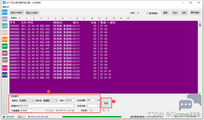Toggle the 暂停刷新 checkbox

(x=148, y=13)
